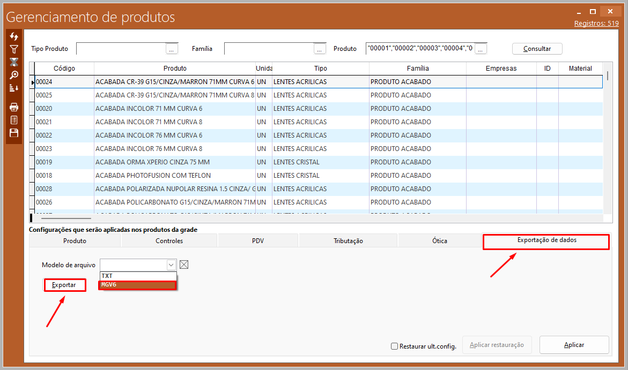This screenshot has height=370, width=628.
Task: Open Tipo Produto lookup ellipsis button
Action: point(172,49)
